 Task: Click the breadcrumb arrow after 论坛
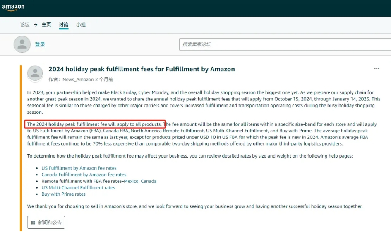pos(36,25)
